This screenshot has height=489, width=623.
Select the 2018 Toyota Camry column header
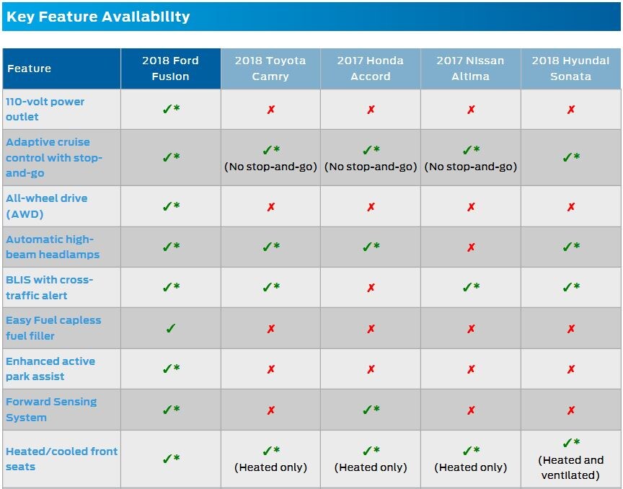(x=270, y=69)
